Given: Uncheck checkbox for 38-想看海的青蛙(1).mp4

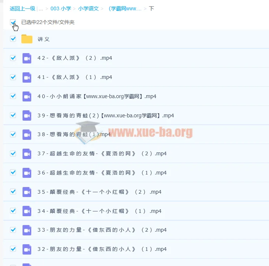Looking at the screenshot, I should point(13,134).
